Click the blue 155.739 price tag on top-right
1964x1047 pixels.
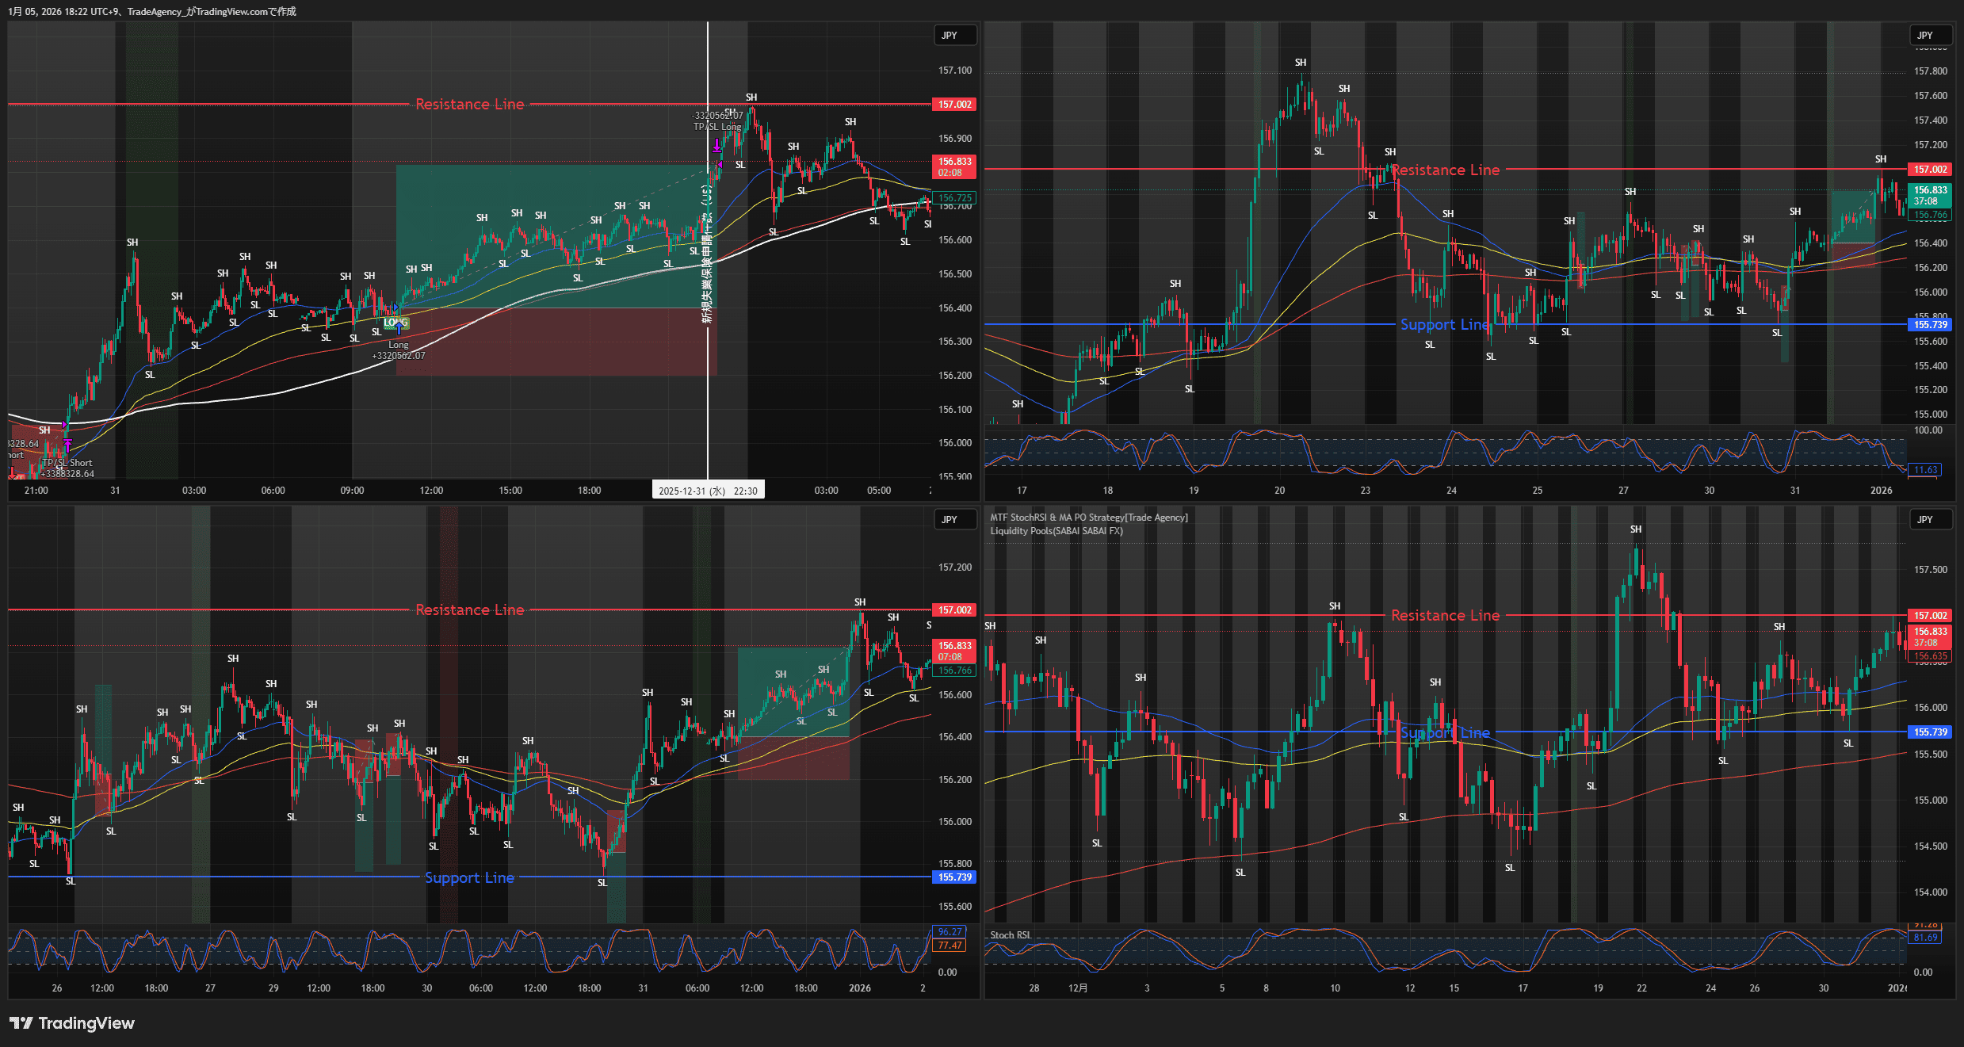click(x=1930, y=325)
